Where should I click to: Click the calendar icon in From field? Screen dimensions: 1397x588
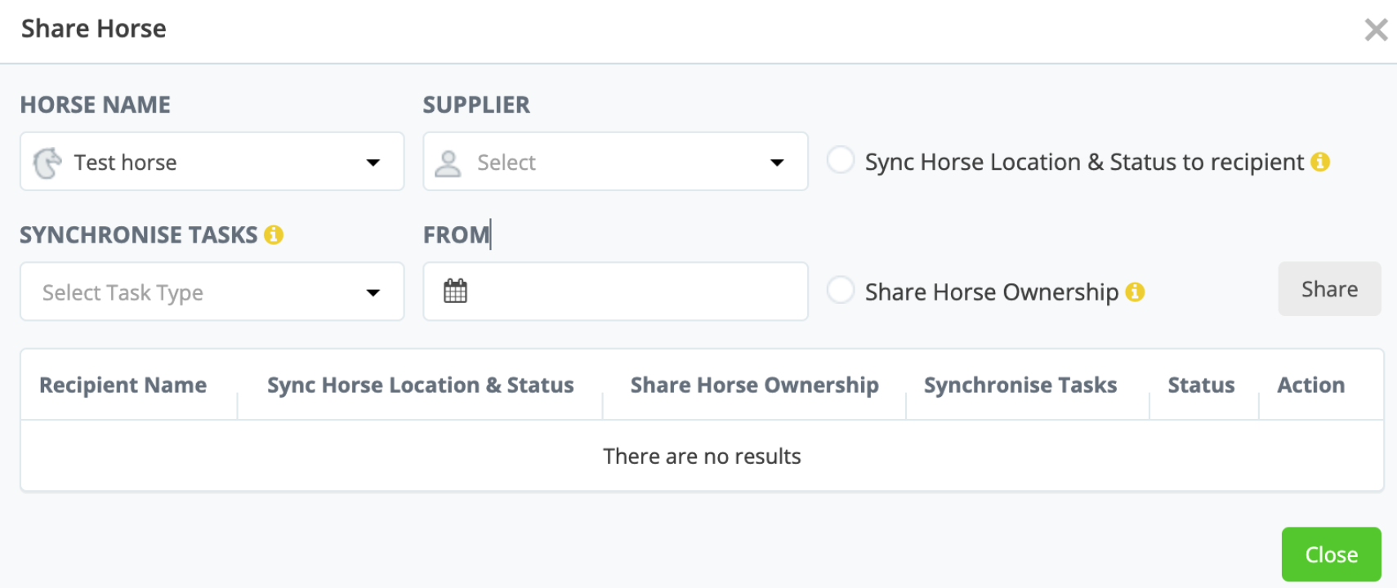coord(455,292)
